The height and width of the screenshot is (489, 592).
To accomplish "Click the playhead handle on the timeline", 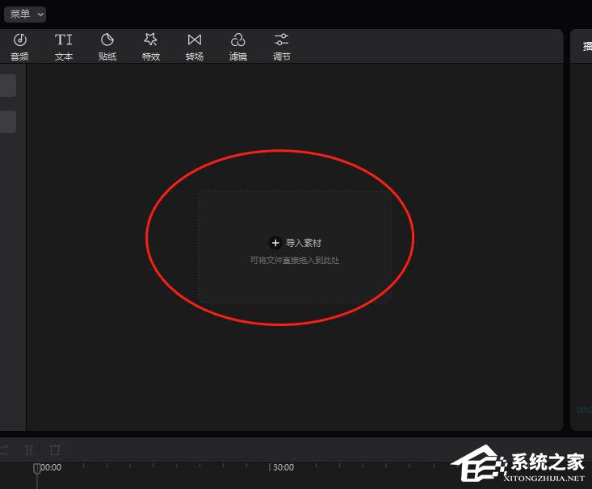I will [x=36, y=469].
